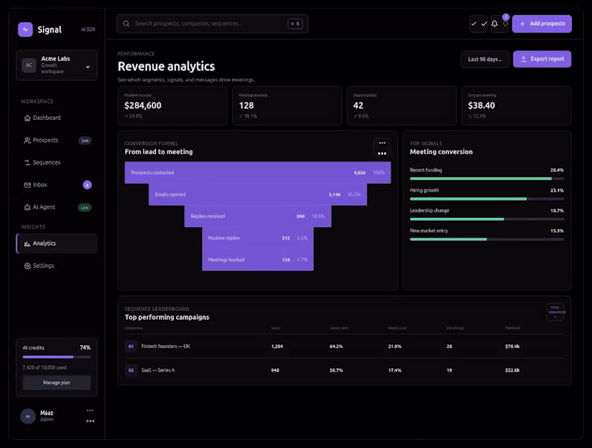The height and width of the screenshot is (448, 592).
Task: Click the Hiring growth progress bar
Action: pyautogui.click(x=487, y=198)
